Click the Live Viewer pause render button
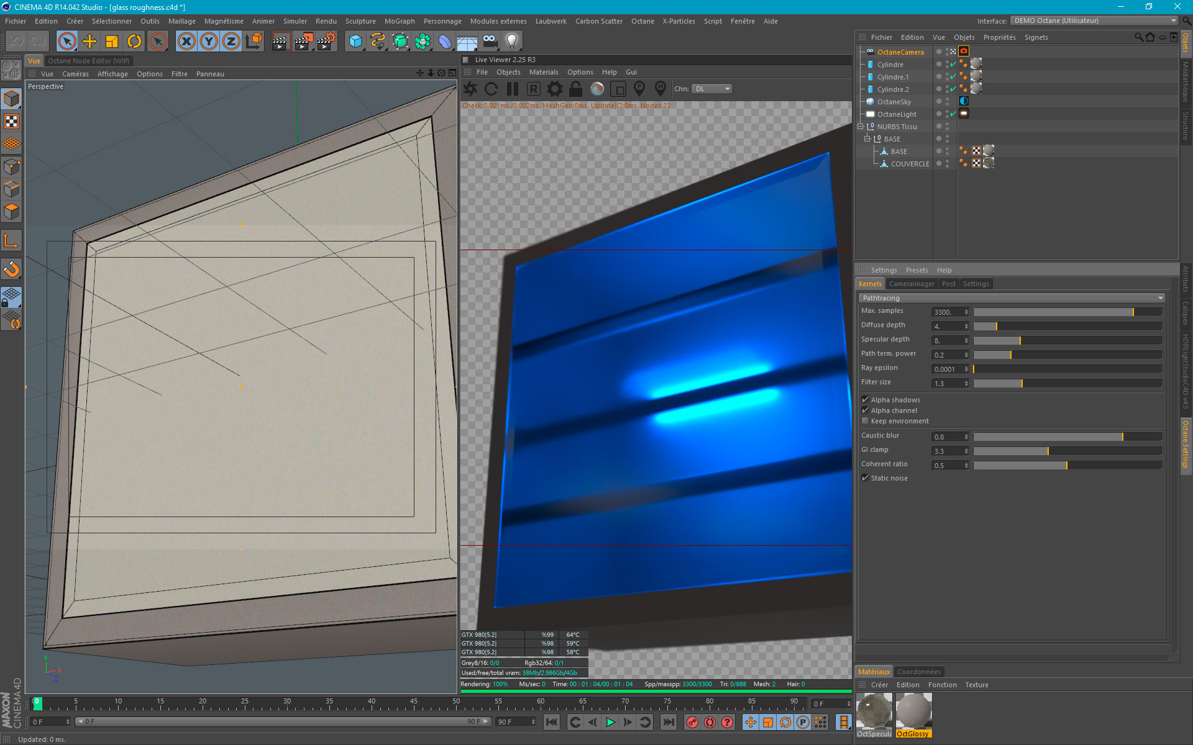The height and width of the screenshot is (745, 1193). coord(513,89)
